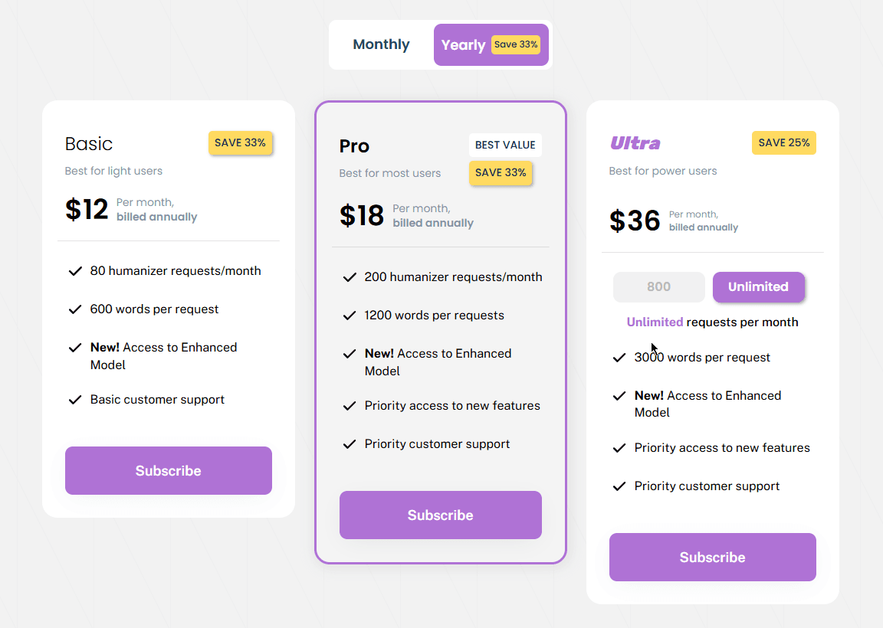Click checkmark next to 1200 words per requests

[x=350, y=316]
